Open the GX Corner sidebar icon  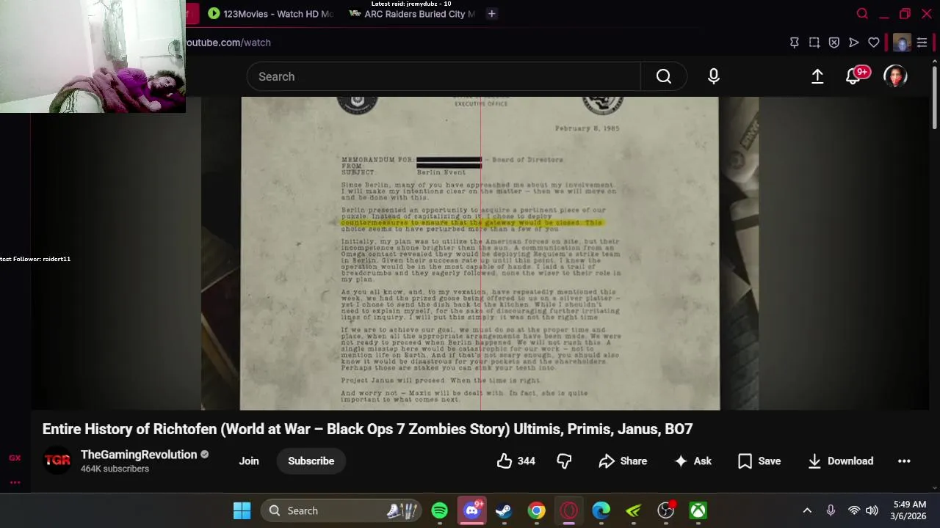click(15, 458)
